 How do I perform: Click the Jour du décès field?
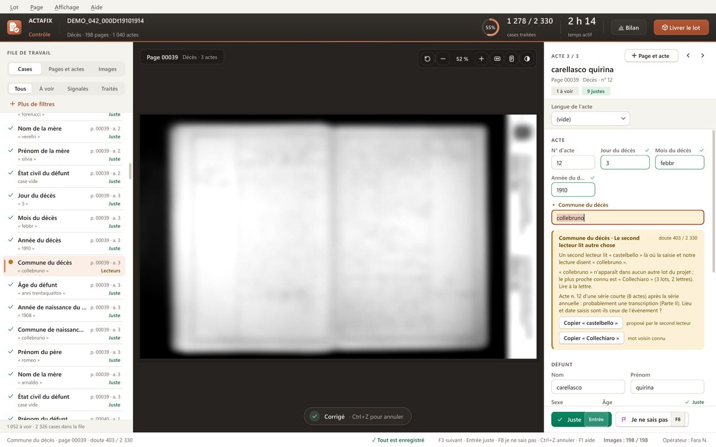625,162
